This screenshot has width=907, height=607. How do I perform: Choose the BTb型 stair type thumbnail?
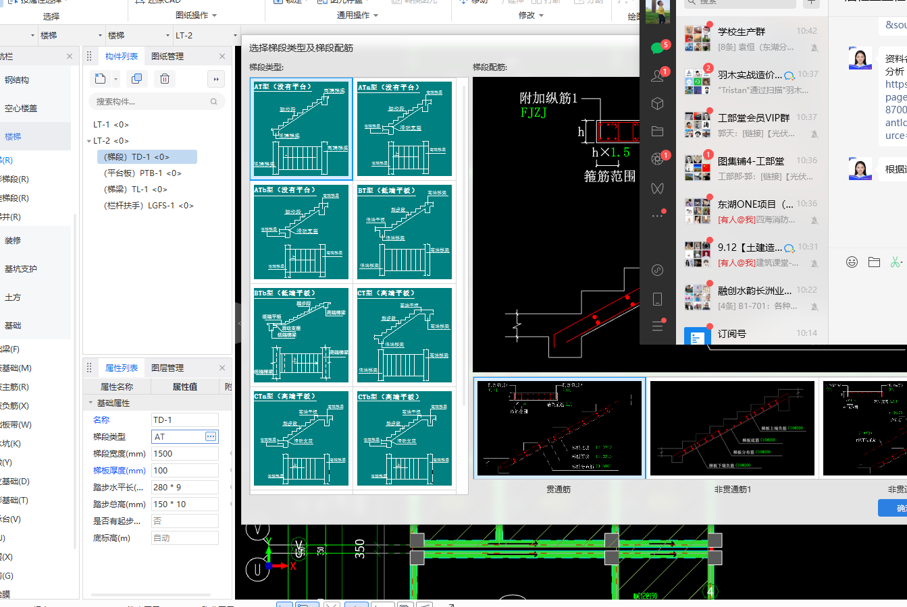coord(301,335)
